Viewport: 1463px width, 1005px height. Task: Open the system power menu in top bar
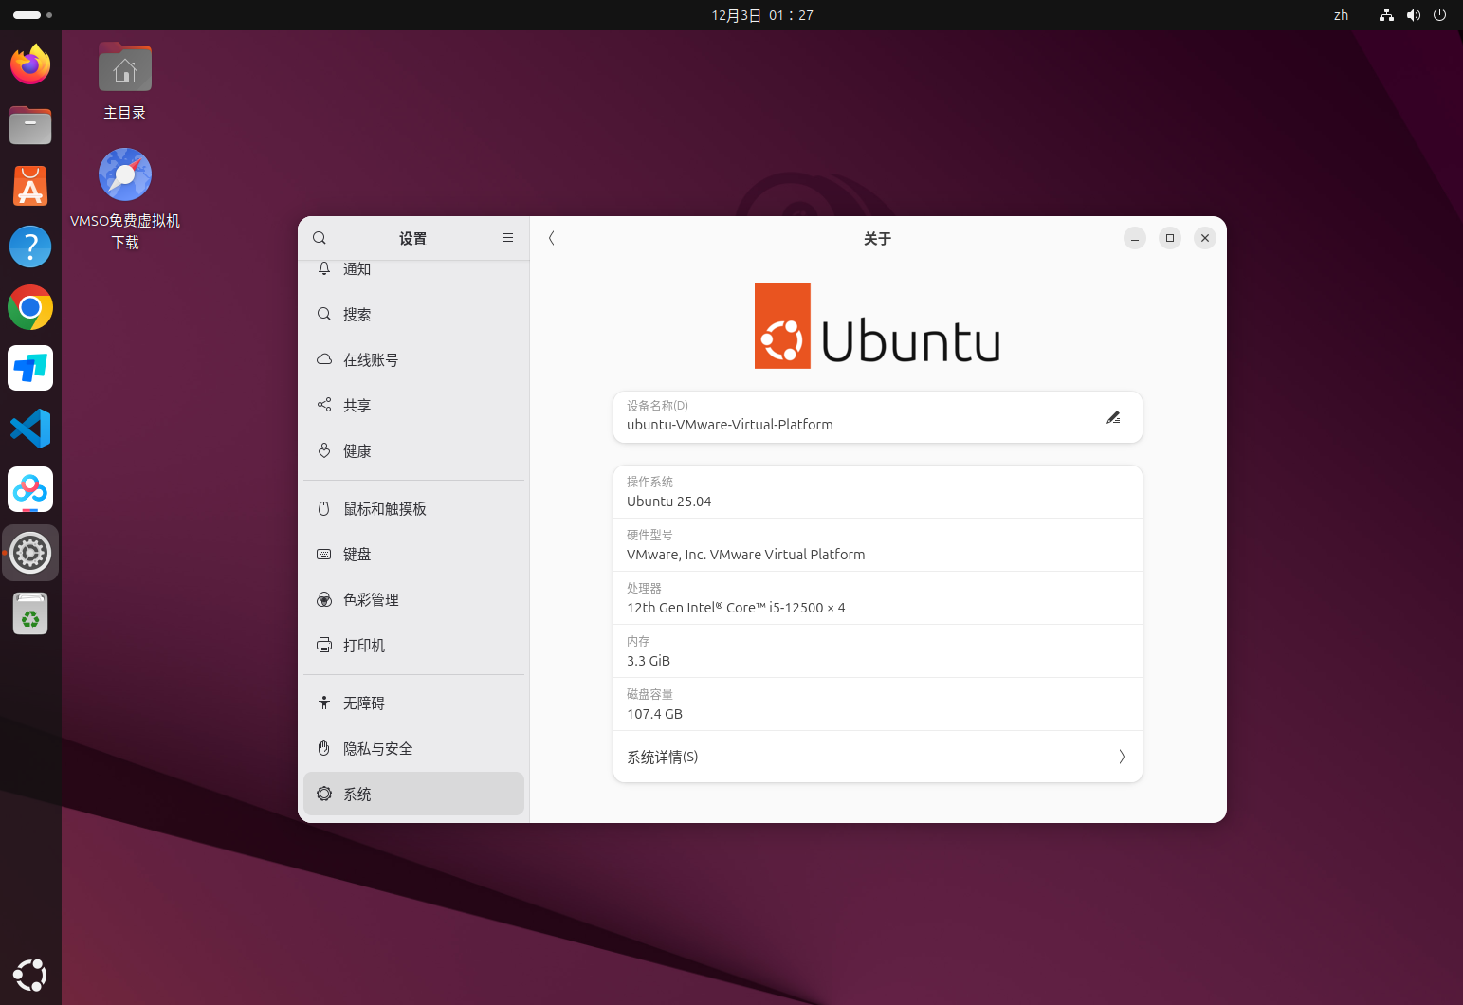1439,15
